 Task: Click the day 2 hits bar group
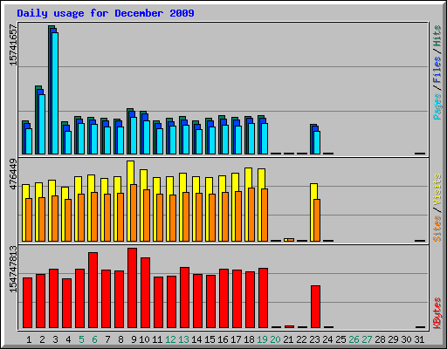(x=40, y=120)
